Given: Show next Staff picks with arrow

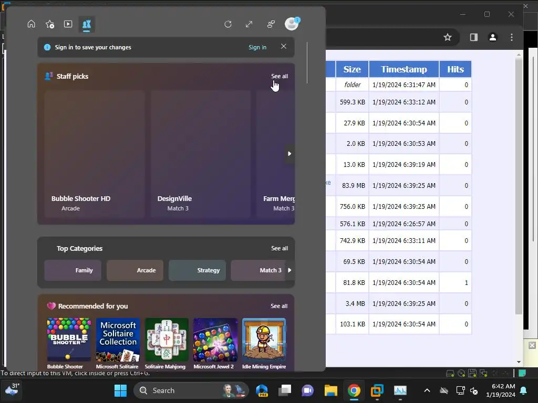Looking at the screenshot, I should [289, 154].
